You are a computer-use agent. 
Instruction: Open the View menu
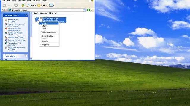pos(14,1)
